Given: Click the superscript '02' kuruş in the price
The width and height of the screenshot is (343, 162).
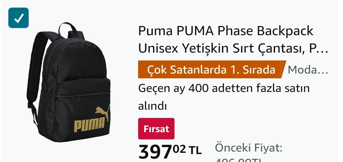Looking at the screenshot, I should pos(179,149).
